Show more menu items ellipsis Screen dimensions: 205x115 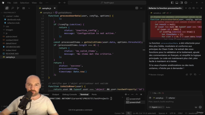pos(47,3)
